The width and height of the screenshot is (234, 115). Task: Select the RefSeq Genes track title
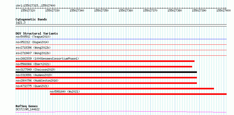[27, 106]
